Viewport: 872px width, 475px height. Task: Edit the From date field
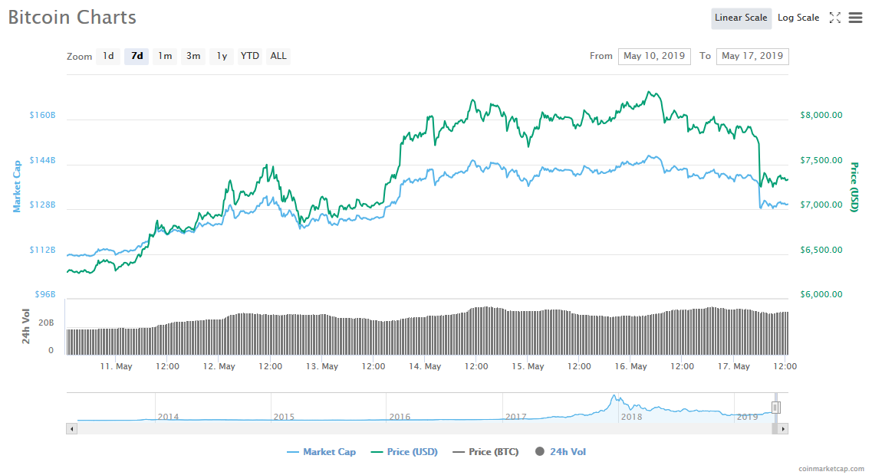point(654,56)
